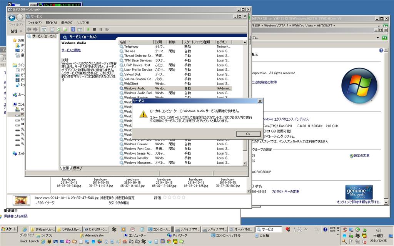394x246 pixels.
Task: Open the ファイル(F) menu in Services window
Action: [x=35, y=23]
